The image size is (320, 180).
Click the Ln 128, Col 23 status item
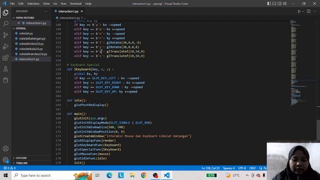[x=210, y=168]
